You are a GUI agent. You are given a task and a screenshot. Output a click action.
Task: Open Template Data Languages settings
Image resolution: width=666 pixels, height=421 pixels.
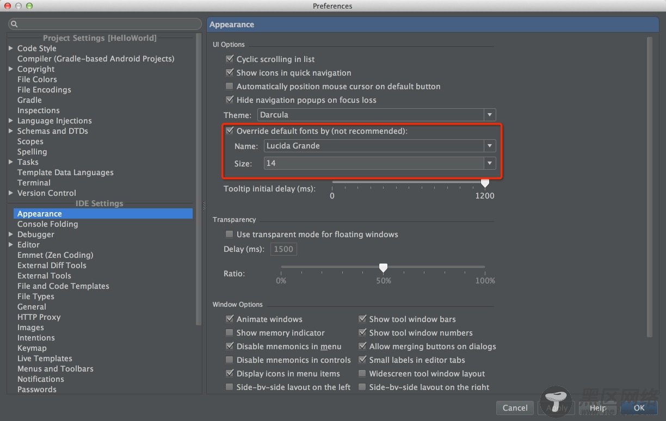click(65, 172)
